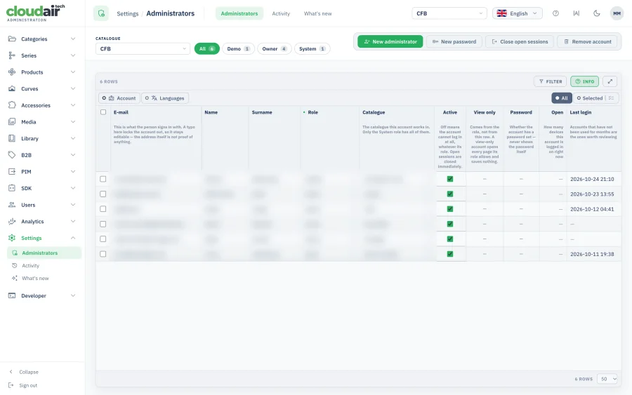
Task: Select the row with login 2026-10-24 21:10
Action: [103, 179]
